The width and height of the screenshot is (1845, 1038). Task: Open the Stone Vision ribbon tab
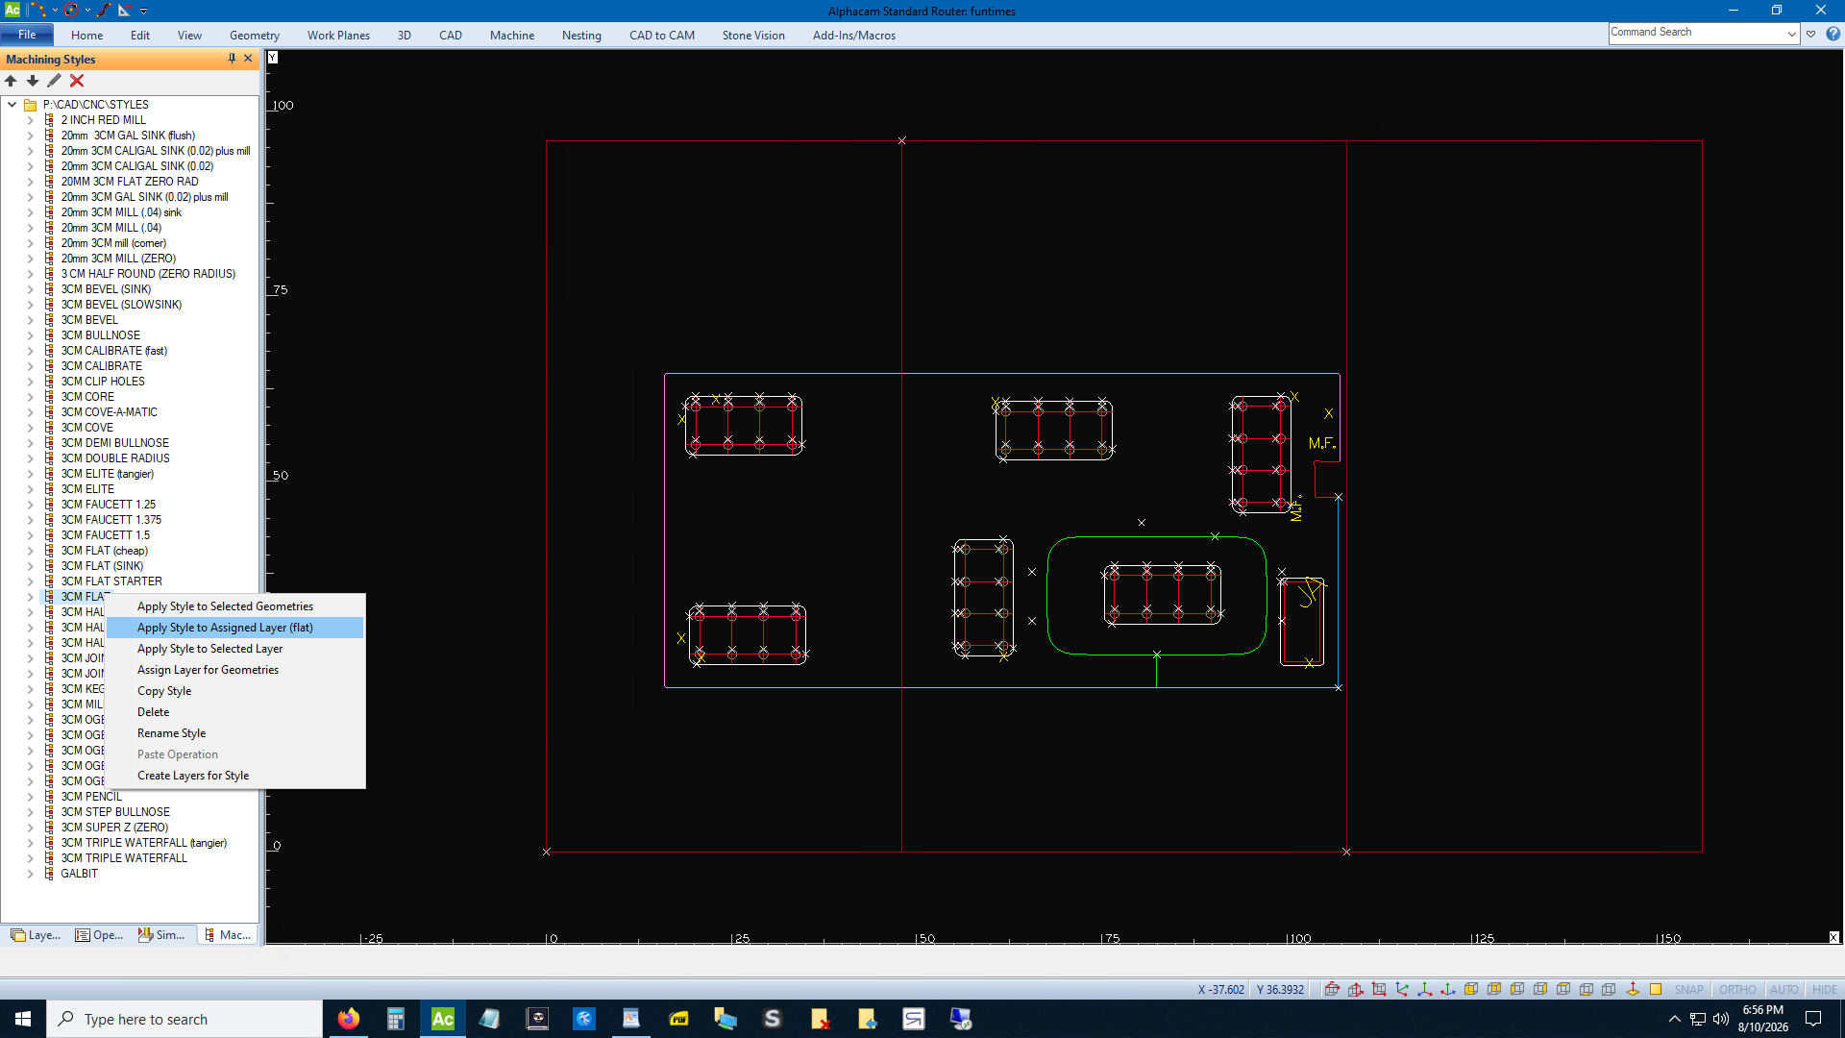click(753, 36)
